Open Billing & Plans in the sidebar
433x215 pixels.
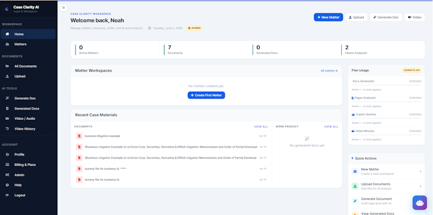click(x=28, y=164)
